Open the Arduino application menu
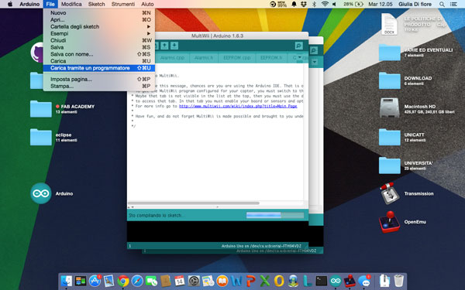 tap(29, 4)
